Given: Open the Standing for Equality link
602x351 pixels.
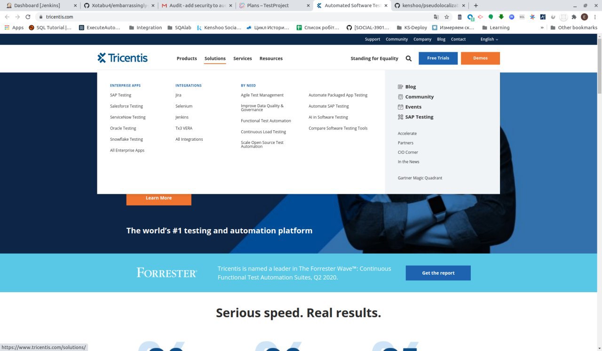Looking at the screenshot, I should [374, 58].
